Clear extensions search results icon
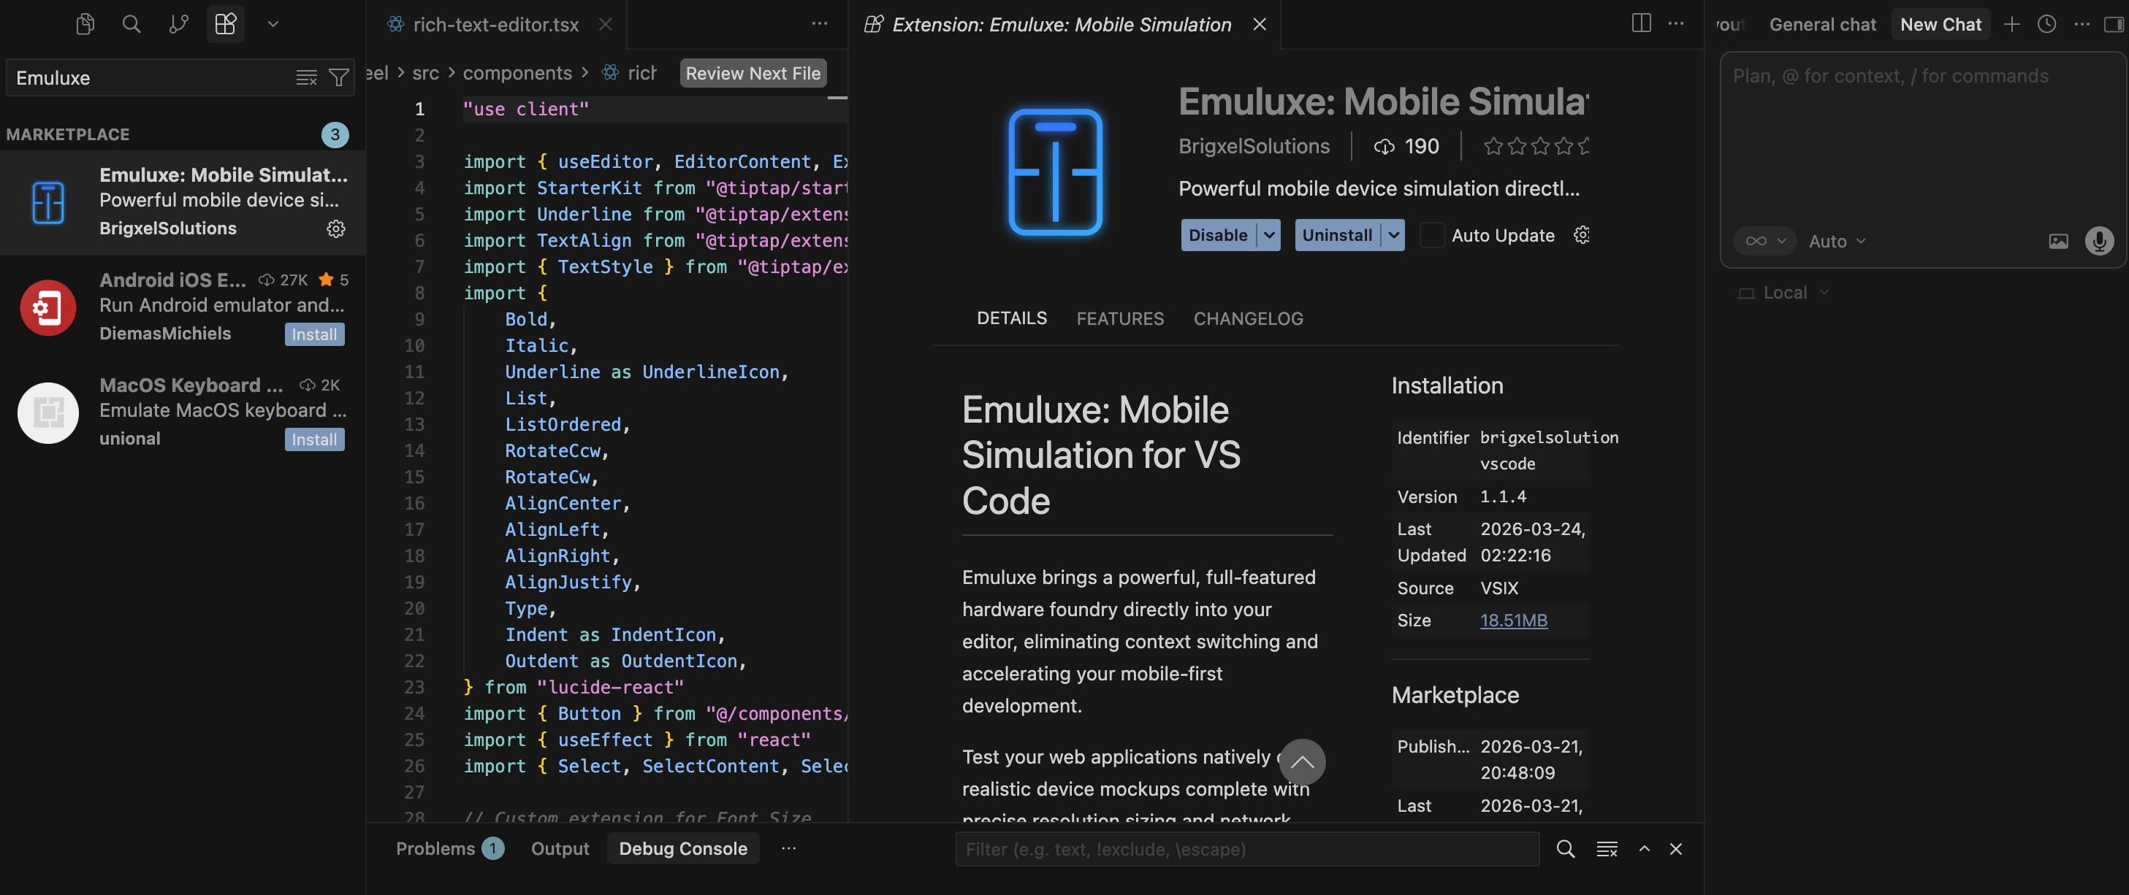This screenshot has height=895, width=2129. point(307,77)
